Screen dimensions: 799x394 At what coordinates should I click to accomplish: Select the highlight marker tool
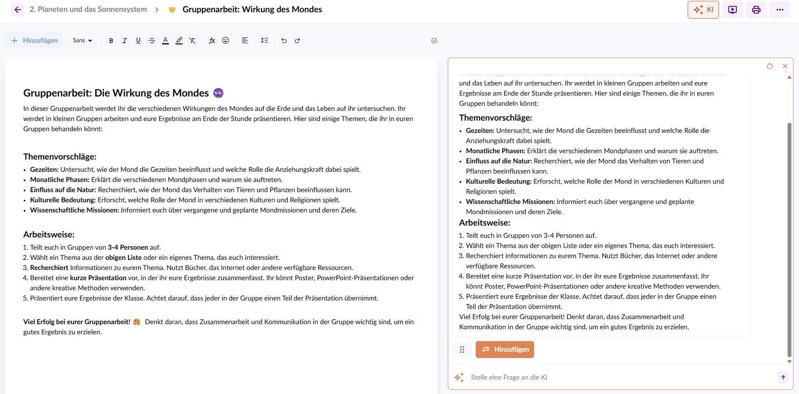(x=179, y=41)
